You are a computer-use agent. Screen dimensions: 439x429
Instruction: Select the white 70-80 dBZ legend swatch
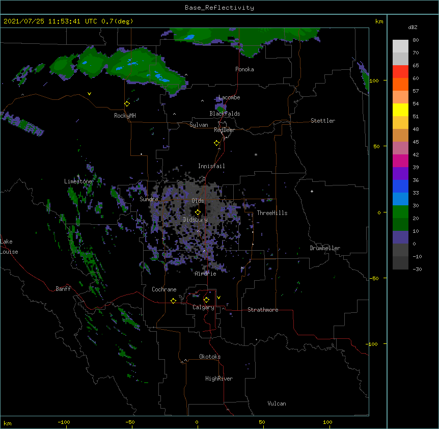coord(400,46)
